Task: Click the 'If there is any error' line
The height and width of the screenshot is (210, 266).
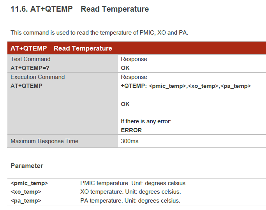Action: [x=146, y=121]
